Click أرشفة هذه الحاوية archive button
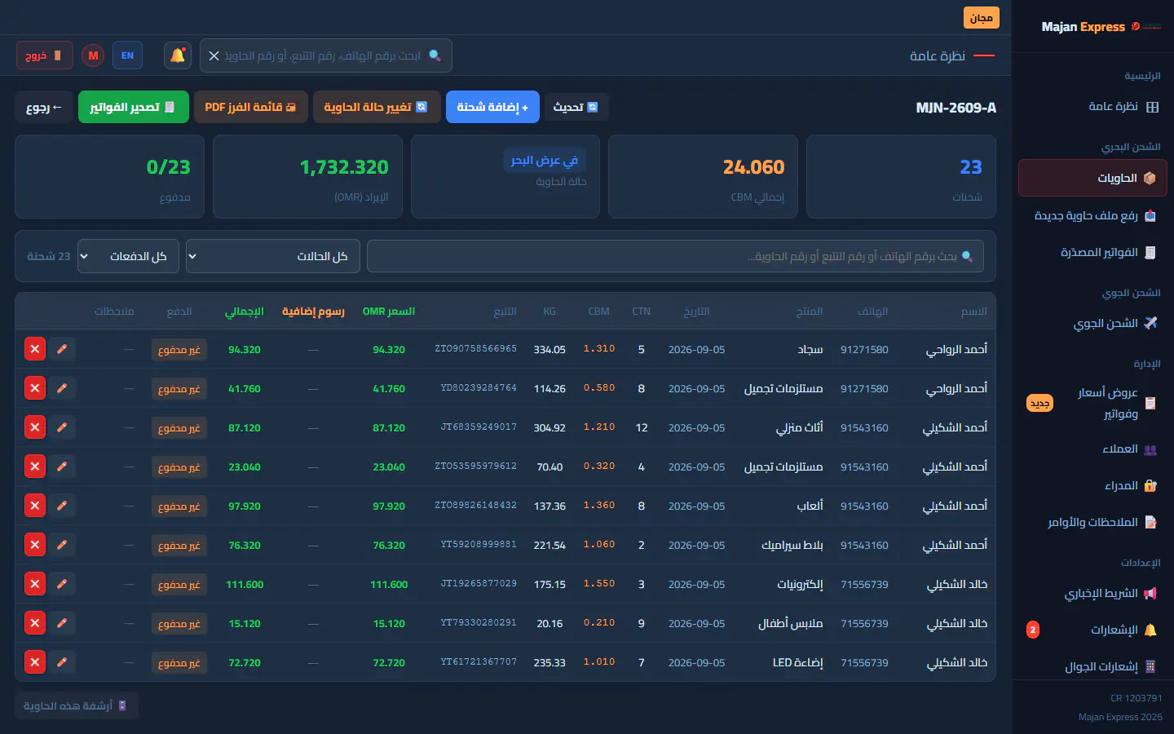 [76, 705]
